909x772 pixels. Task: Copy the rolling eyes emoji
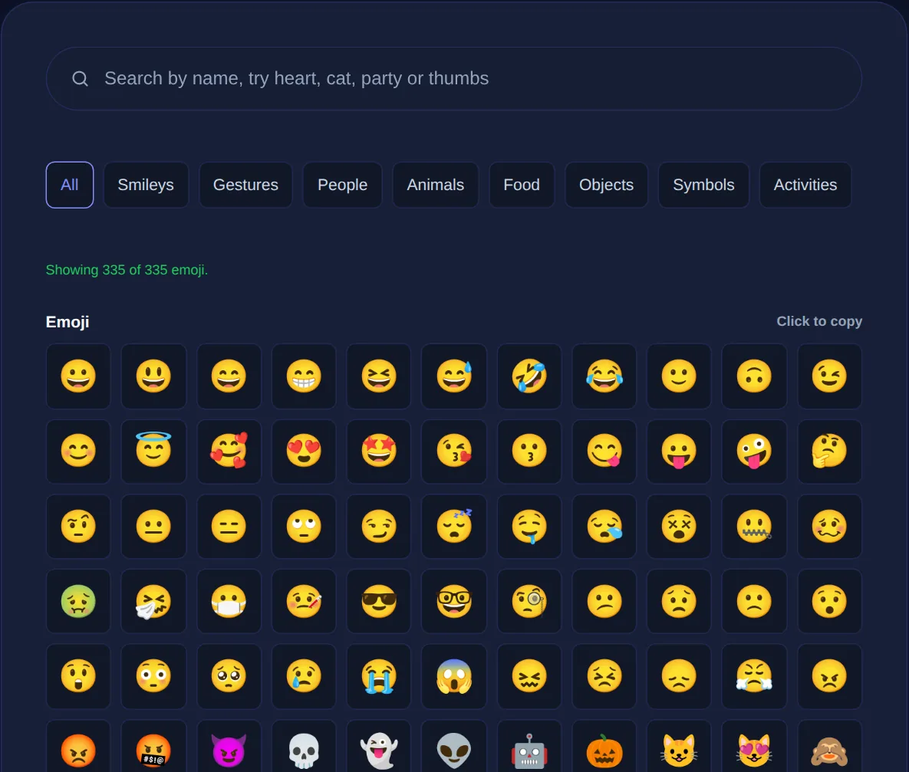(304, 526)
